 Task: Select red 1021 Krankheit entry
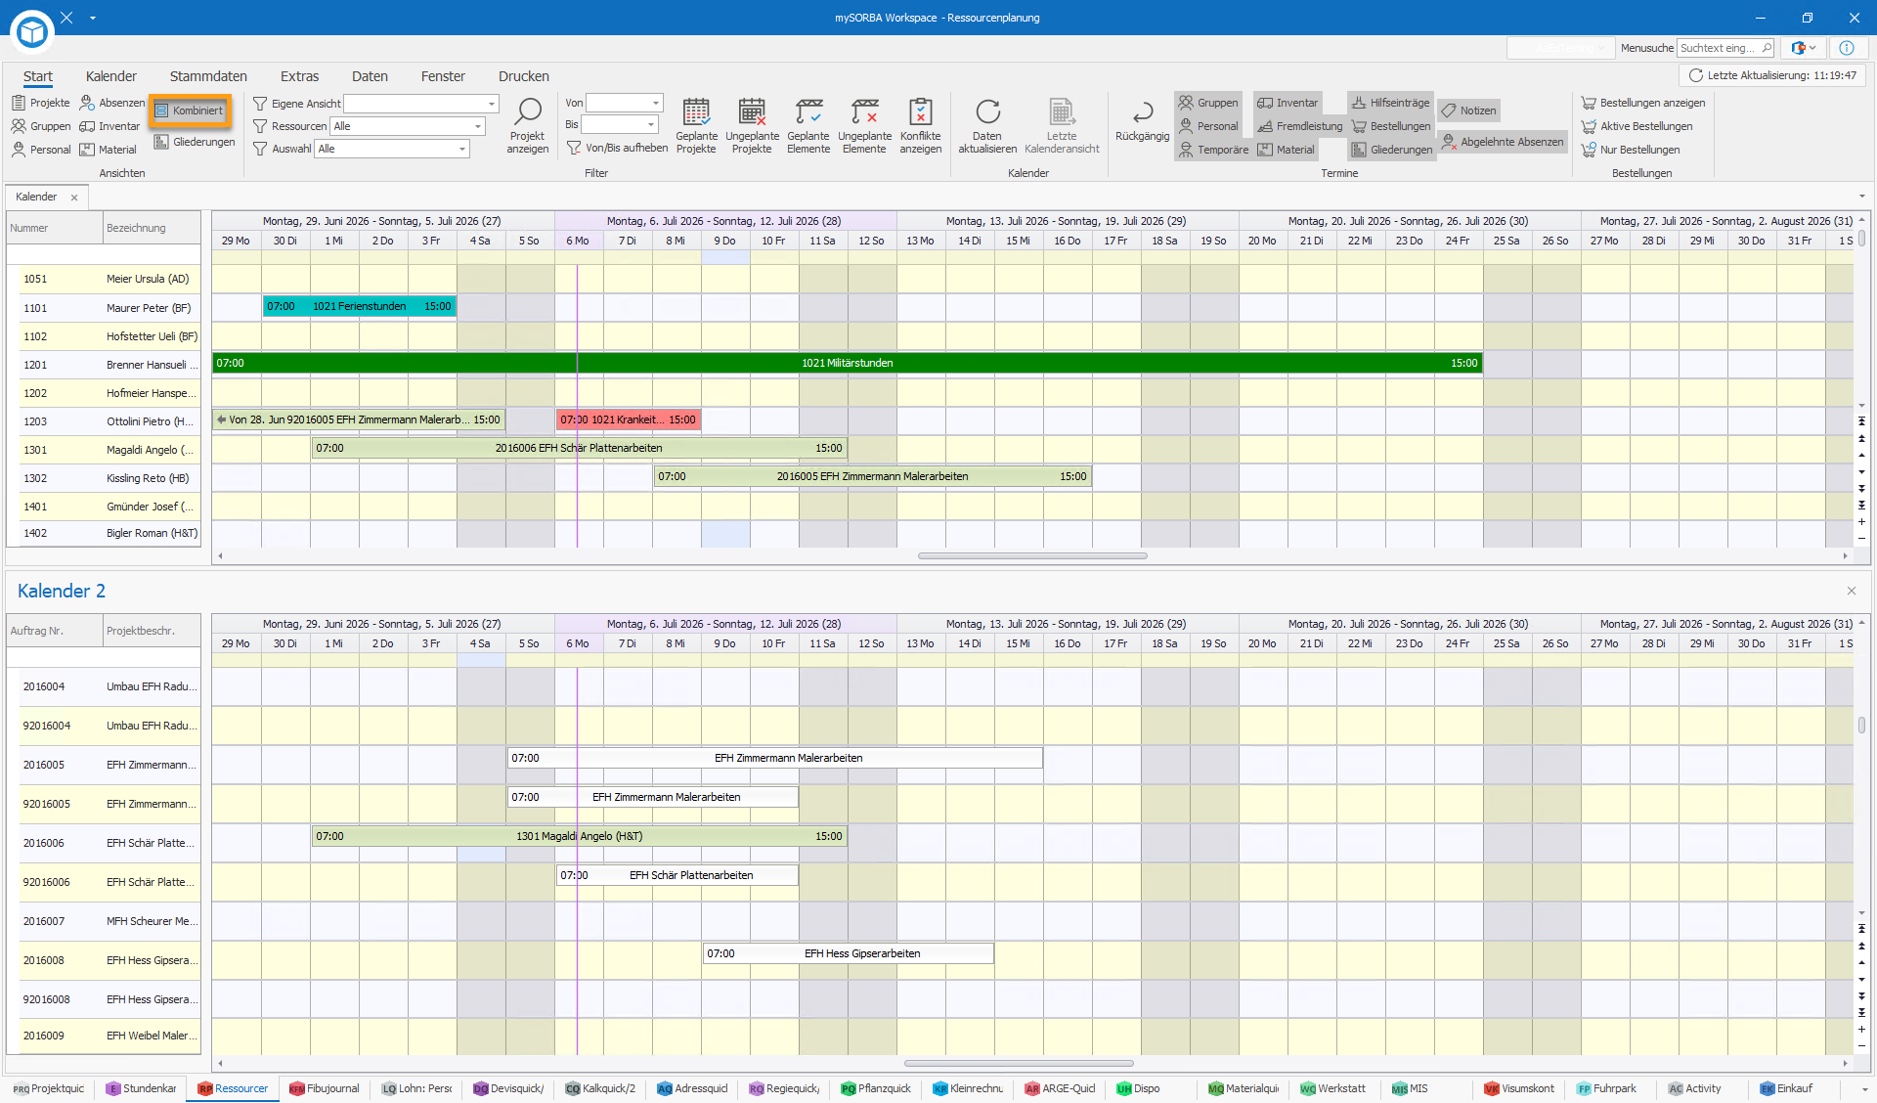pos(628,419)
